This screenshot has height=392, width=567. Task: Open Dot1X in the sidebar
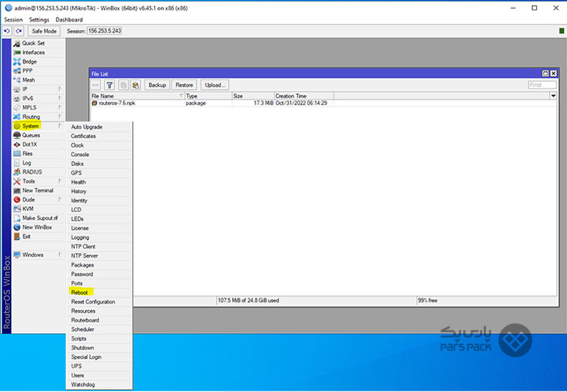coord(39,144)
